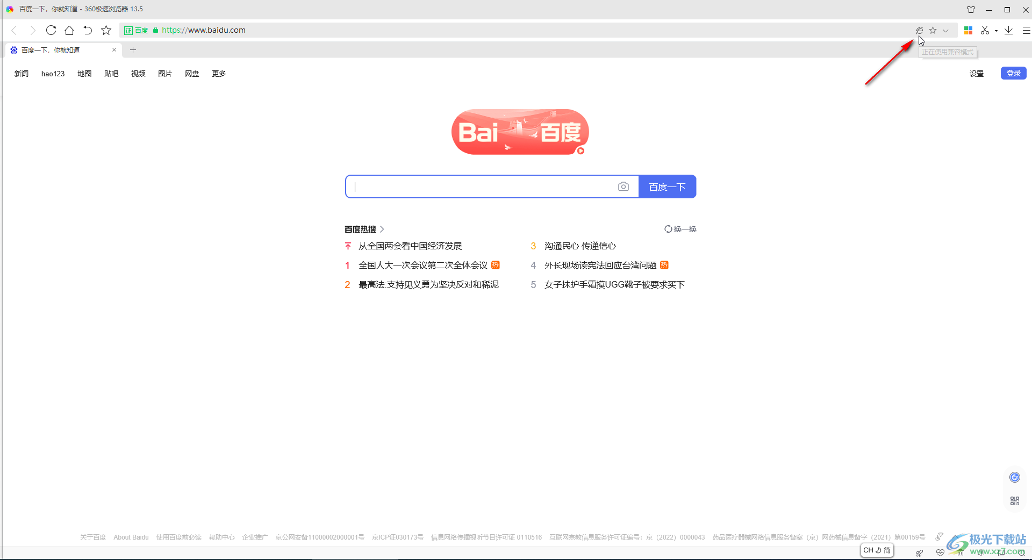Open Baidu 设置 menu
Screen dimensions: 1032x560
[977, 74]
